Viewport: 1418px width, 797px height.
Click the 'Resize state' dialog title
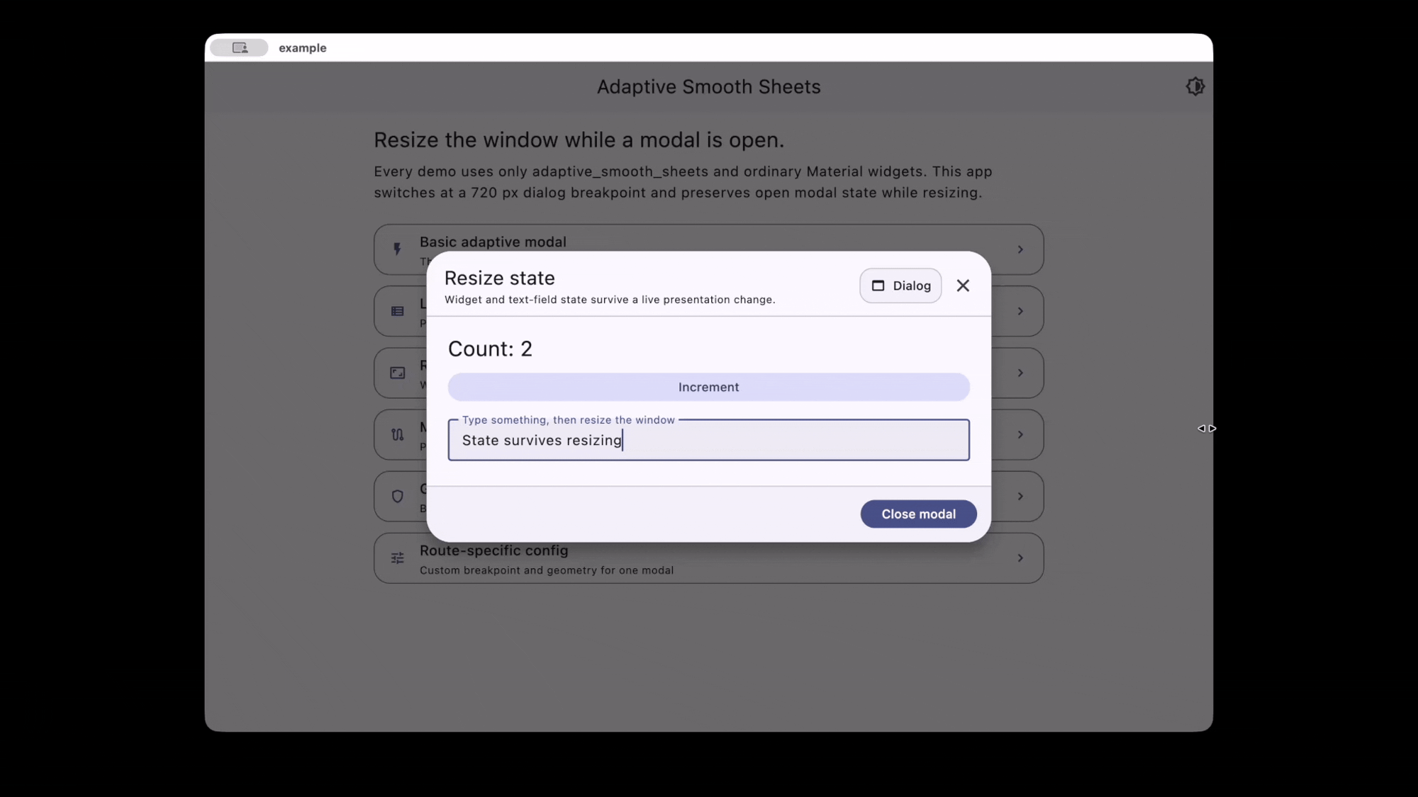coord(499,278)
